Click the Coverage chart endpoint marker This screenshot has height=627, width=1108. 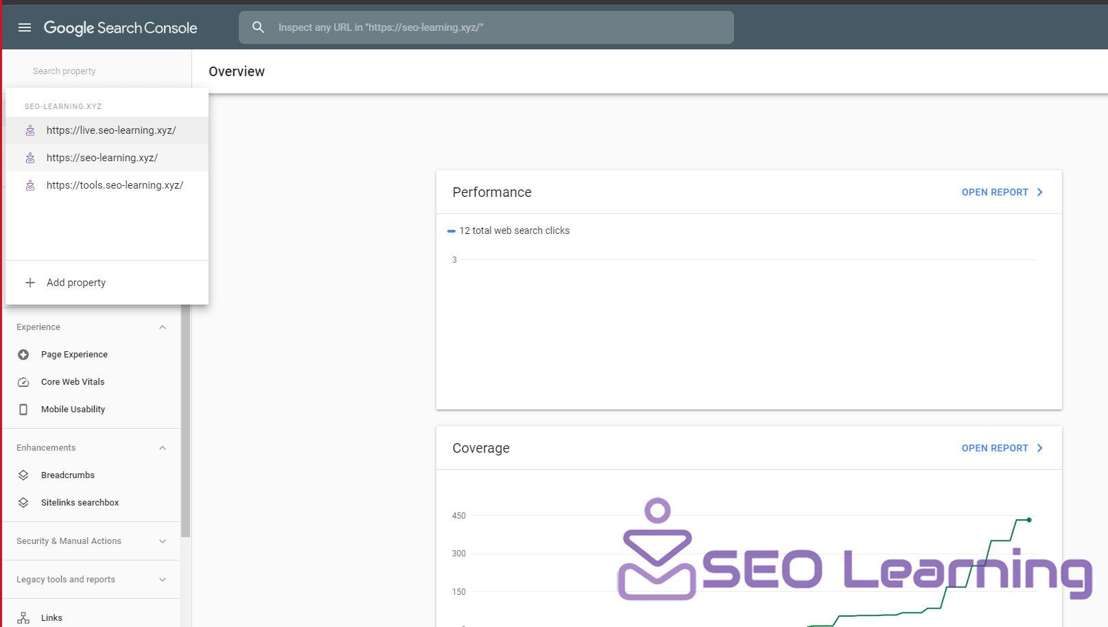tap(1029, 520)
